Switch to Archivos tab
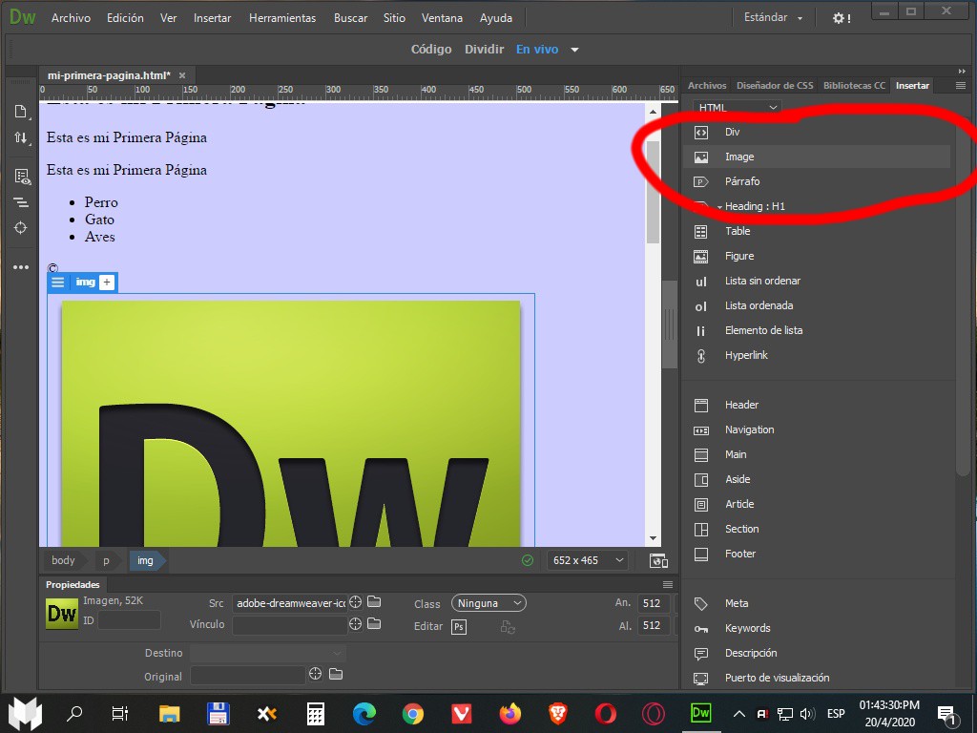The width and height of the screenshot is (977, 733). [707, 86]
